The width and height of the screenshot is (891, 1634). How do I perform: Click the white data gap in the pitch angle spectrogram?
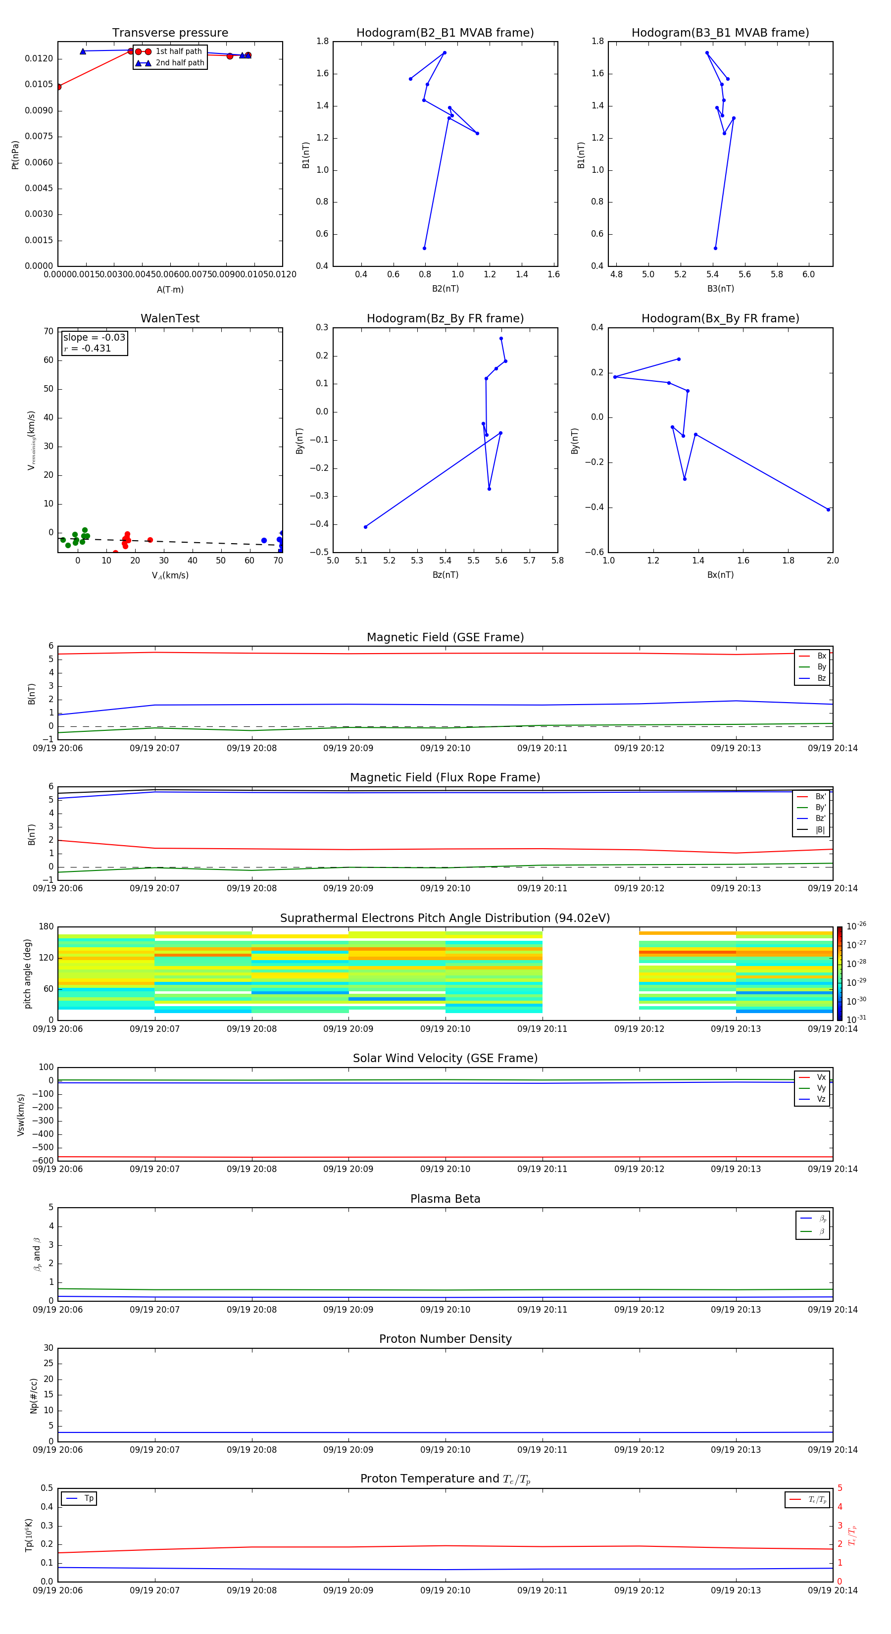coord(591,973)
